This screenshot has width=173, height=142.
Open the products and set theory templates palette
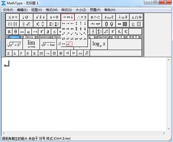click(109, 24)
